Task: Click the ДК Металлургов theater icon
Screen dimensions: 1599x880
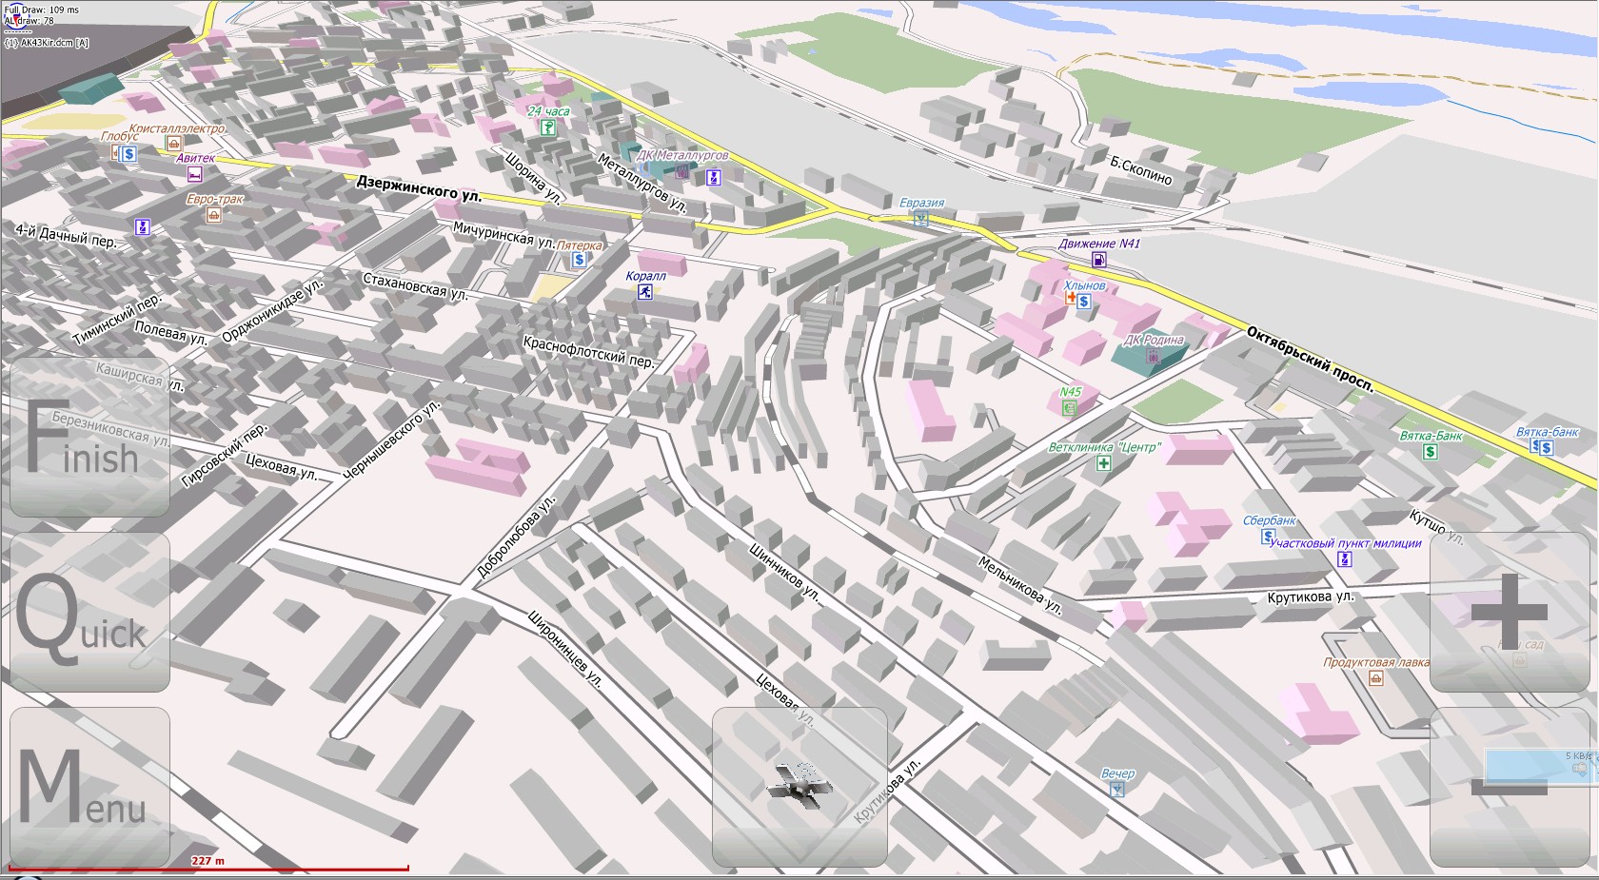Action: (x=681, y=171)
